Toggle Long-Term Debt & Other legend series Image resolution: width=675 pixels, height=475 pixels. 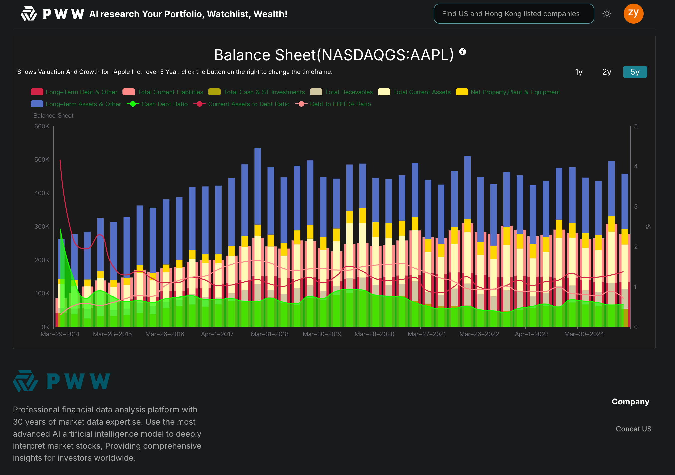74,92
